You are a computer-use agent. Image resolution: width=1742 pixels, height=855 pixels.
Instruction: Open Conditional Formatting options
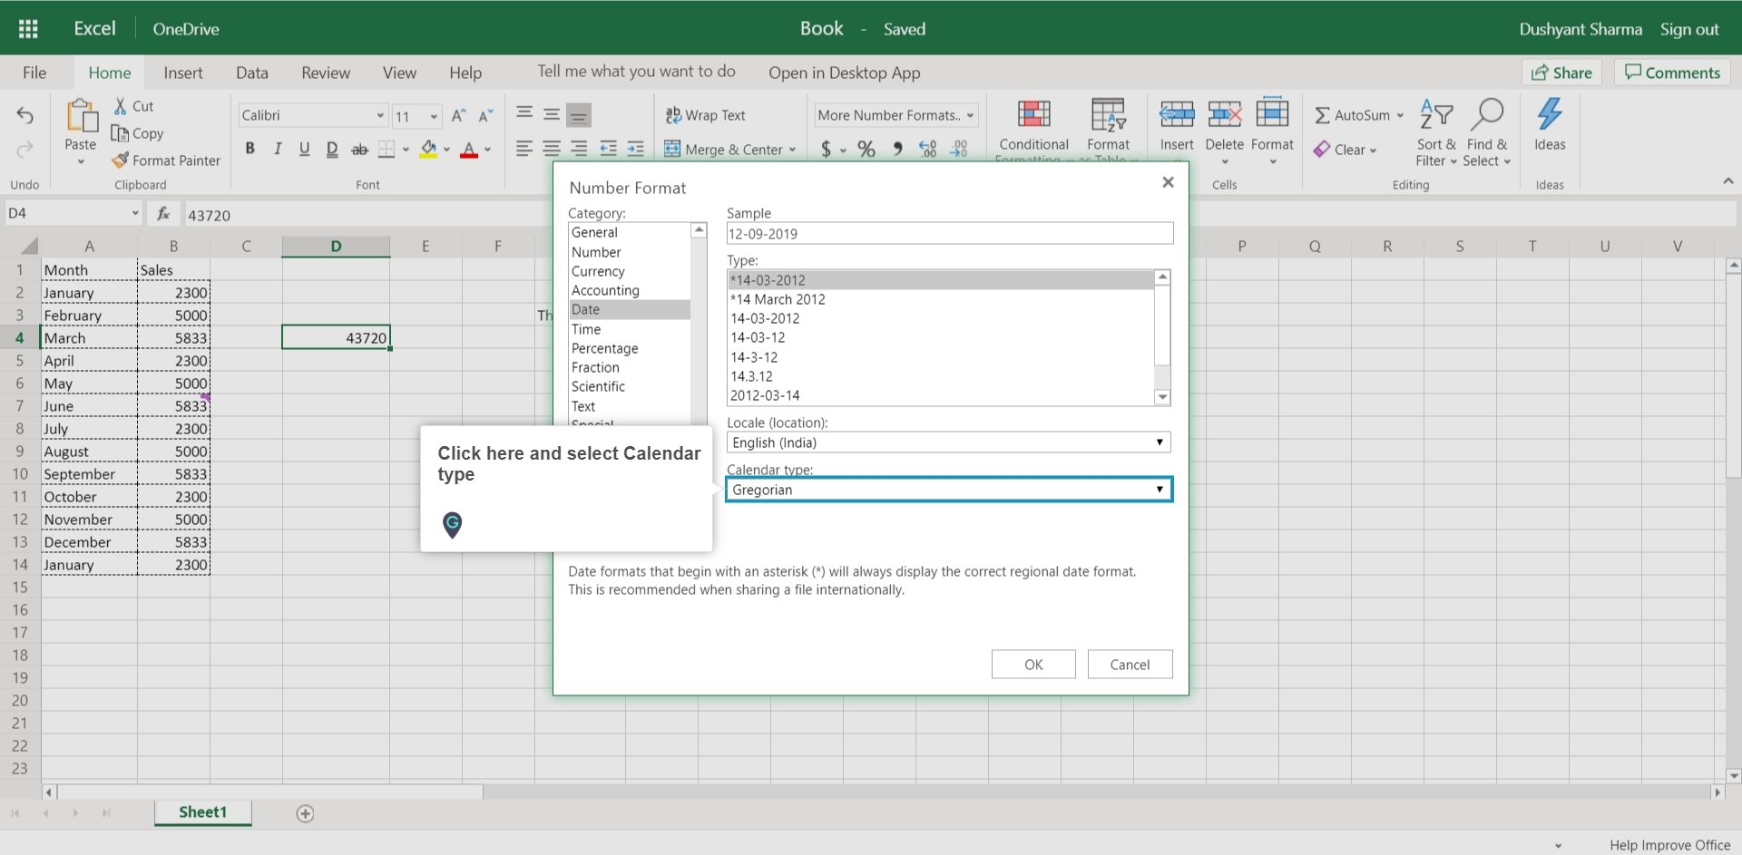(x=1032, y=127)
